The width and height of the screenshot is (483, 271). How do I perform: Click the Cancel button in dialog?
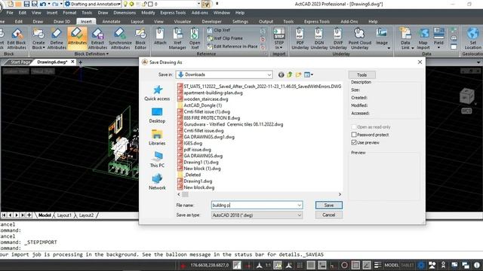click(329, 215)
